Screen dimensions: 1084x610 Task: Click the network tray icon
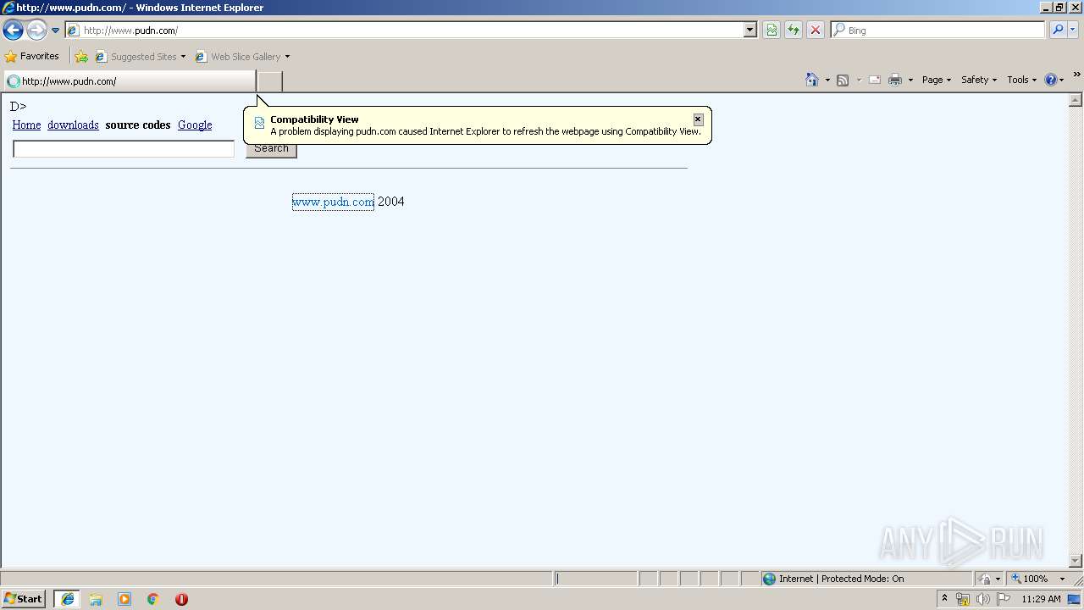point(963,599)
